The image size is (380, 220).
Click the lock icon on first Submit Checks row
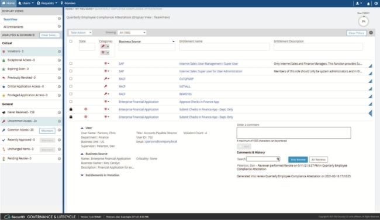tap(71, 109)
